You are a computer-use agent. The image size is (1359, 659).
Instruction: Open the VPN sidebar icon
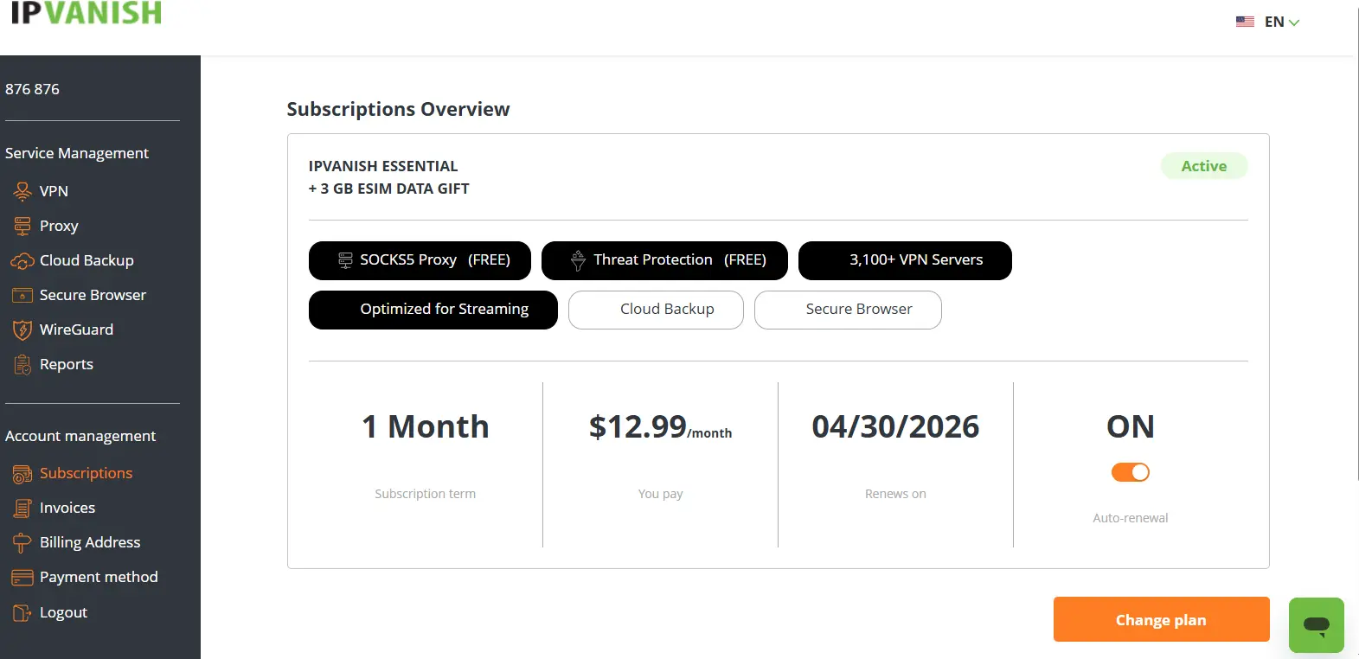[x=22, y=191]
